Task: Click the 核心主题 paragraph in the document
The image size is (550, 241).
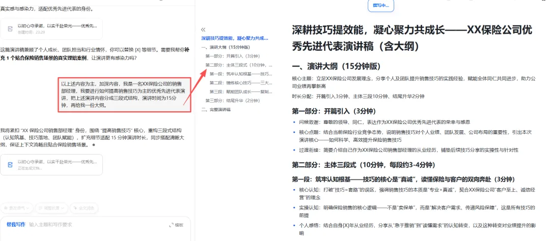Action: (414, 82)
